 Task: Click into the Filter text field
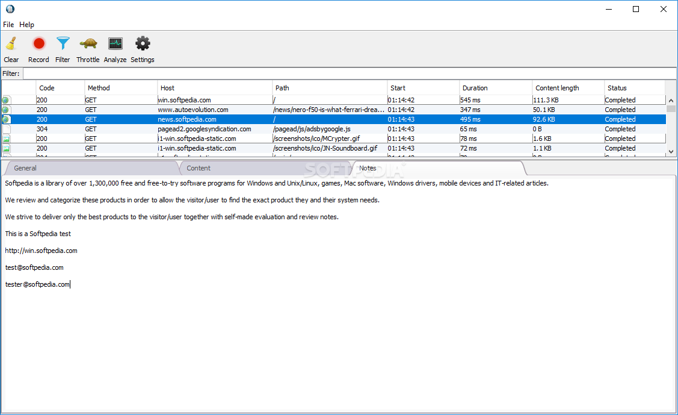(350, 73)
